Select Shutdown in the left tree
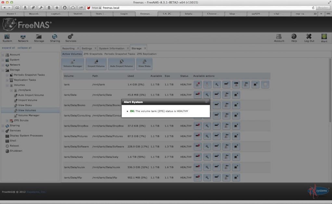The height and width of the screenshot is (204, 332). click(x=16, y=151)
